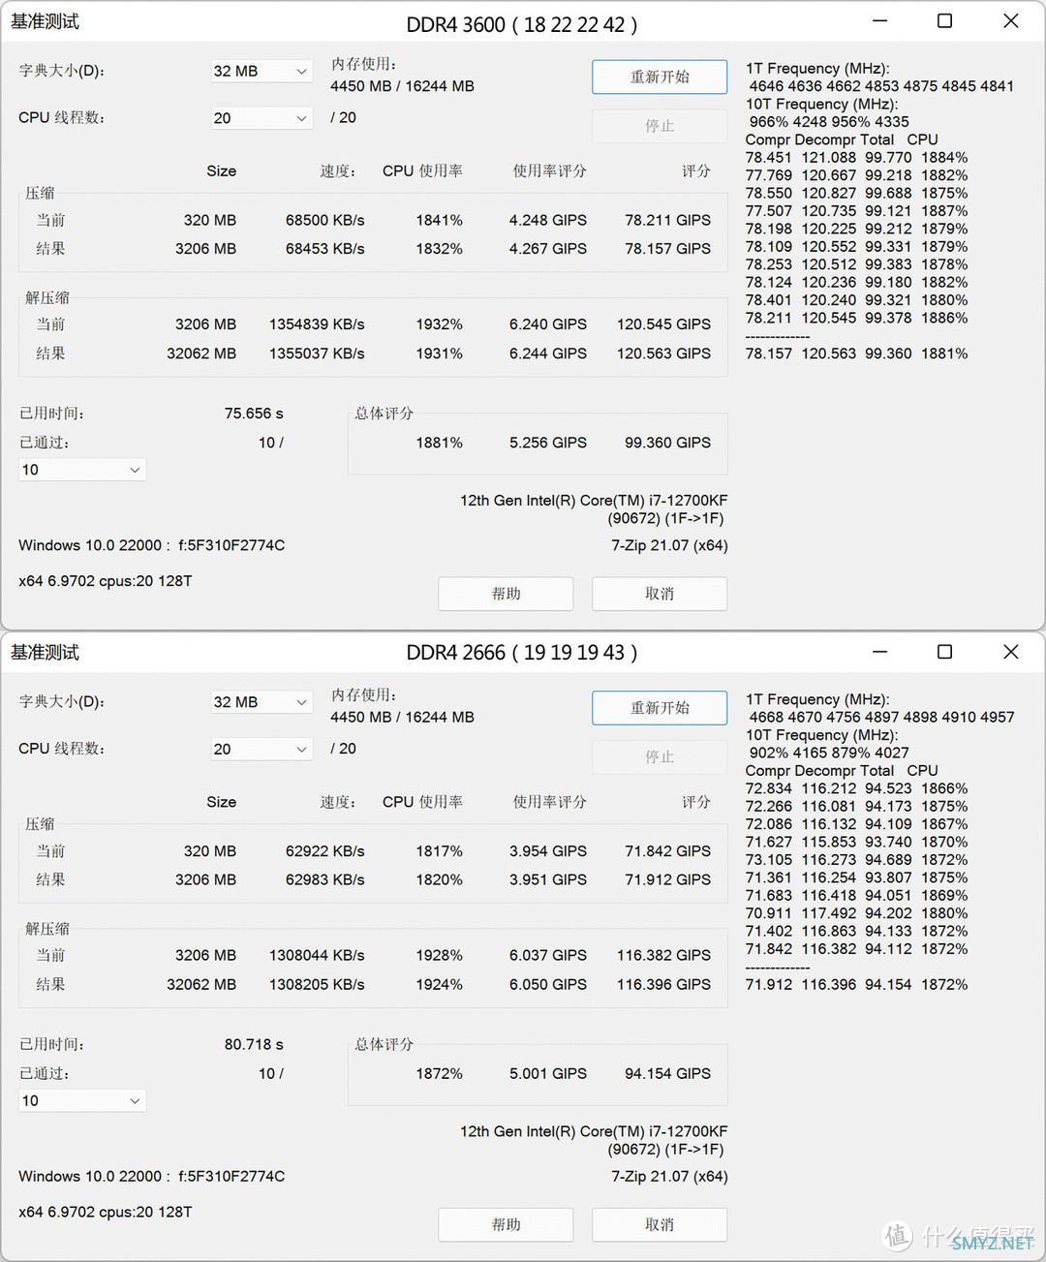Image resolution: width=1046 pixels, height=1262 pixels.
Task: Click 帮助 help button in DDR4 2666 window
Action: click(x=506, y=1224)
